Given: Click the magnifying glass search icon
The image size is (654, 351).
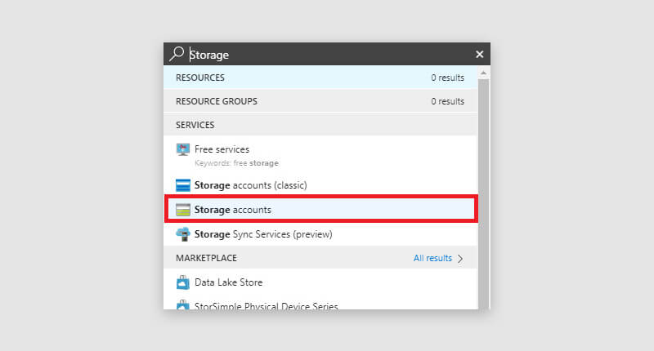Looking at the screenshot, I should coord(177,54).
